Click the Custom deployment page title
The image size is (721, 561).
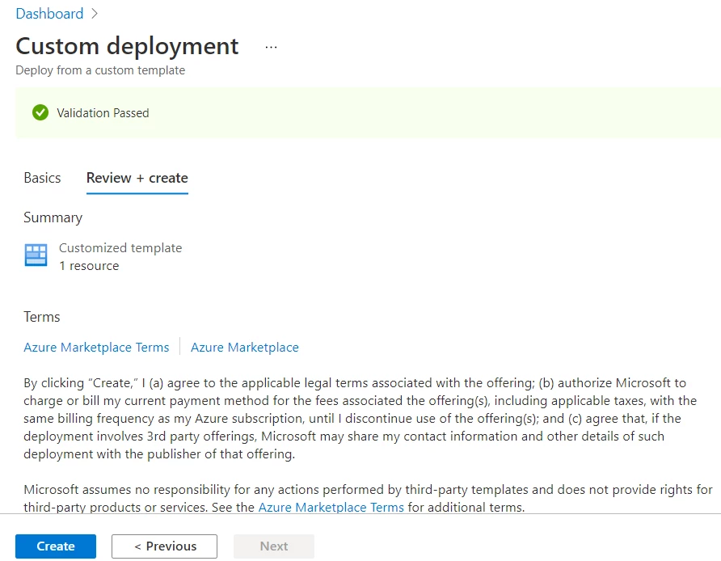point(127,46)
